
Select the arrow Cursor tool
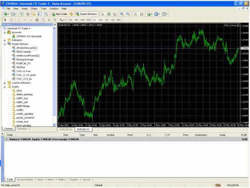(5, 20)
